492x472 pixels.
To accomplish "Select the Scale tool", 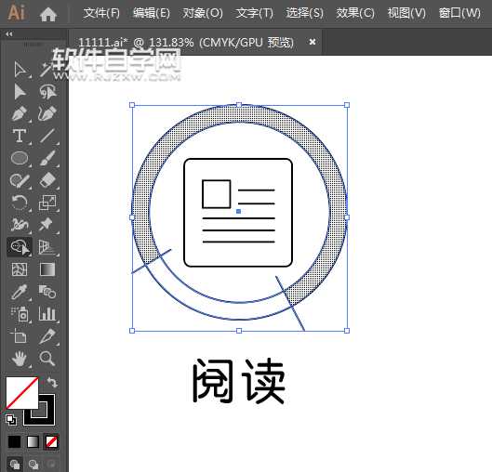I will coord(47,203).
